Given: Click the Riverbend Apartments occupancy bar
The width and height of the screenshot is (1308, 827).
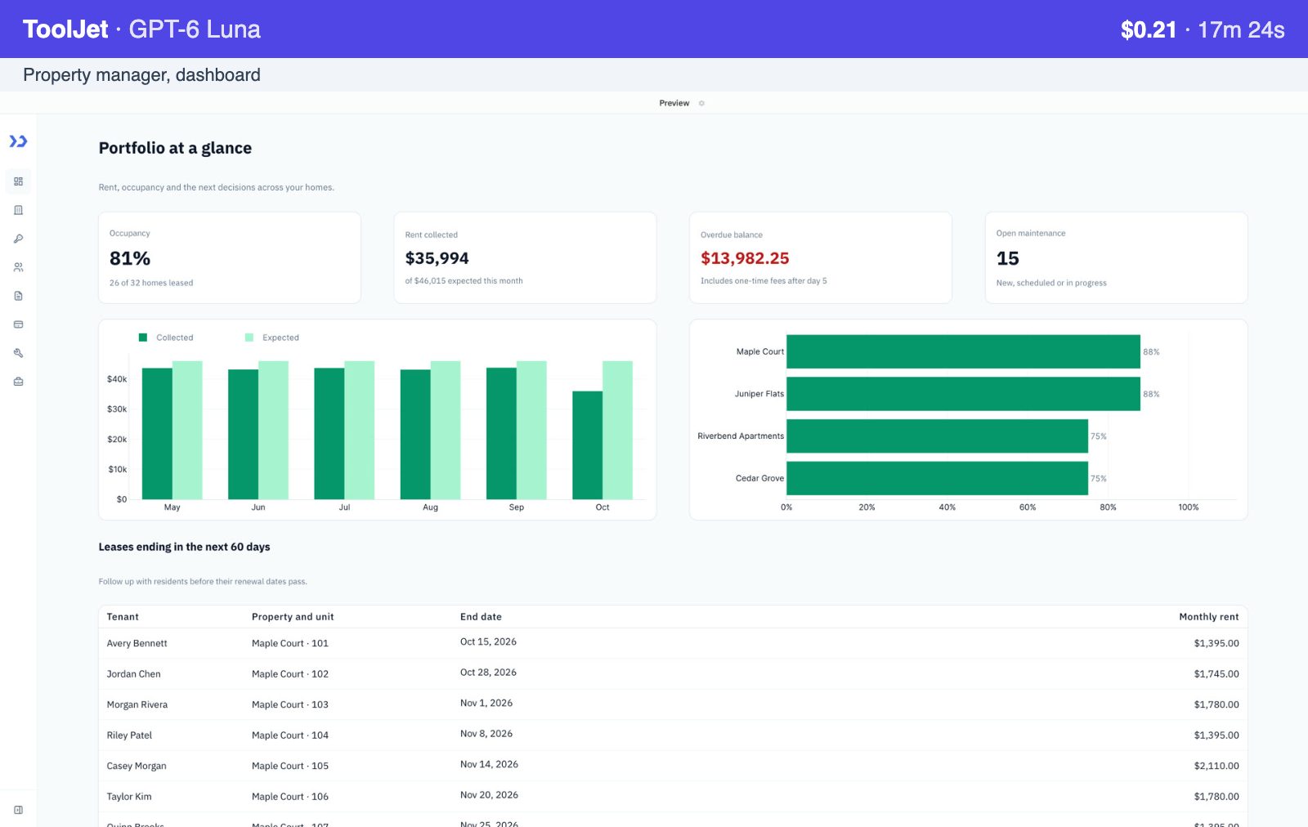Looking at the screenshot, I should pos(937,436).
